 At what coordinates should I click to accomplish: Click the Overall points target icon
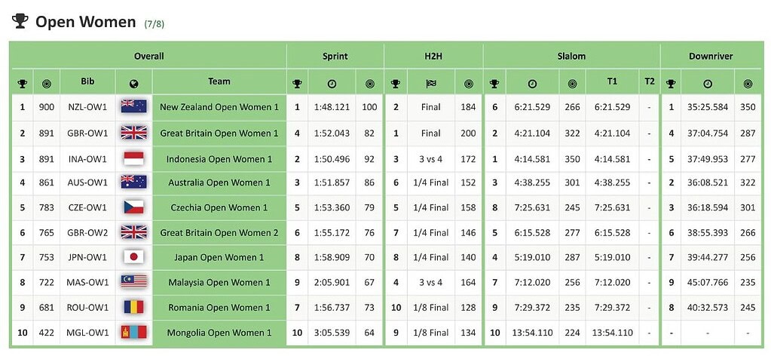click(x=47, y=84)
